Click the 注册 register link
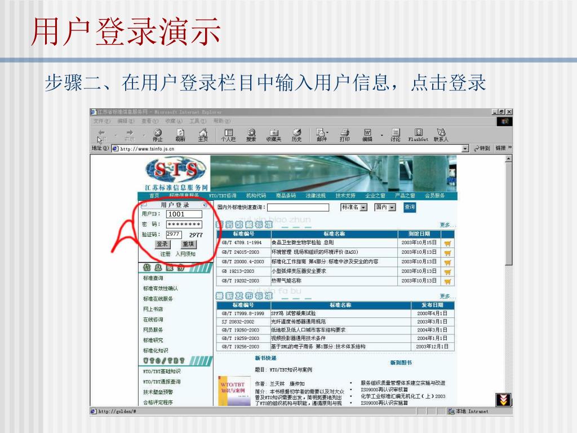Image resolution: width=577 pixels, height=433 pixels. click(x=166, y=254)
